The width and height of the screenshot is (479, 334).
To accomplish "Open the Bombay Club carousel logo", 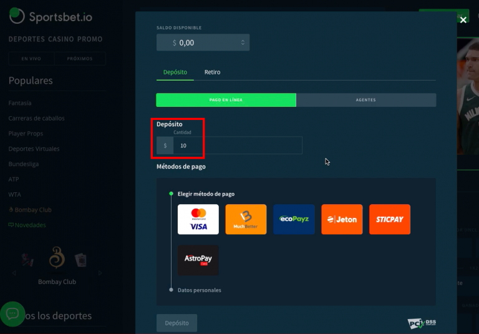I will 57,258.
